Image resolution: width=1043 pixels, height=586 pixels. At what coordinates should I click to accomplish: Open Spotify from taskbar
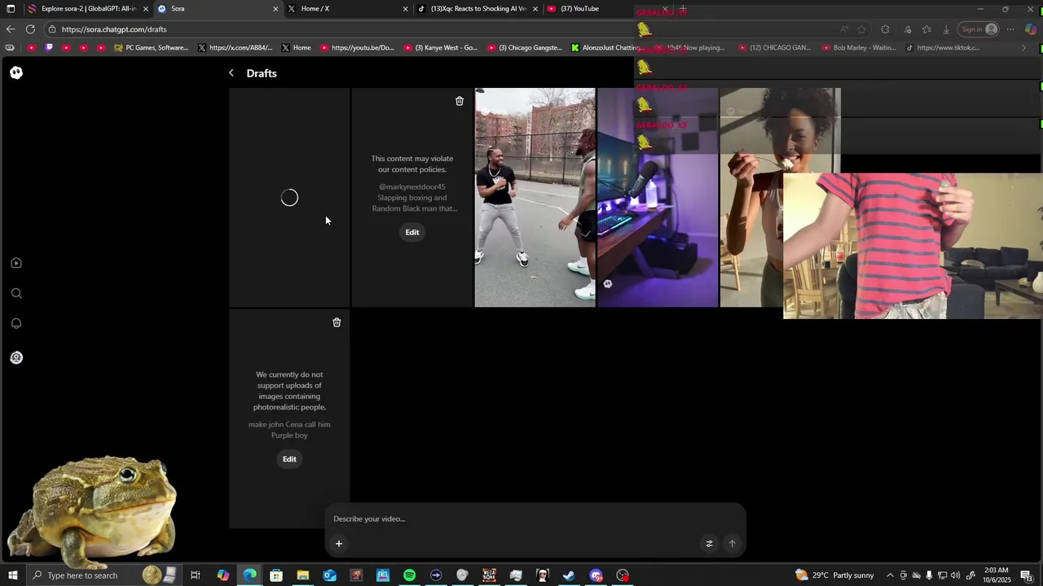(x=409, y=575)
